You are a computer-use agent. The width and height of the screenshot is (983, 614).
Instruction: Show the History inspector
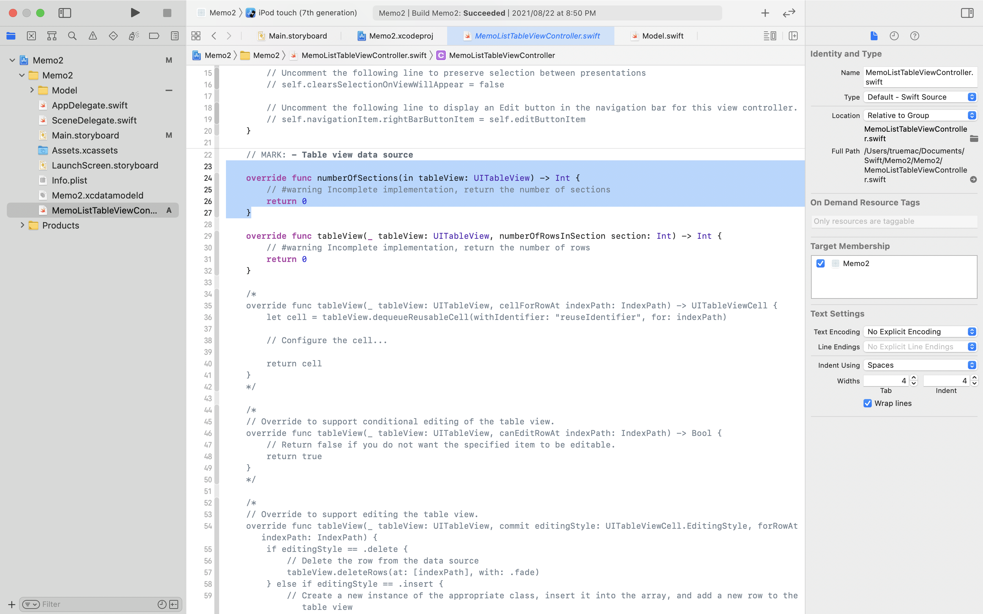[894, 36]
